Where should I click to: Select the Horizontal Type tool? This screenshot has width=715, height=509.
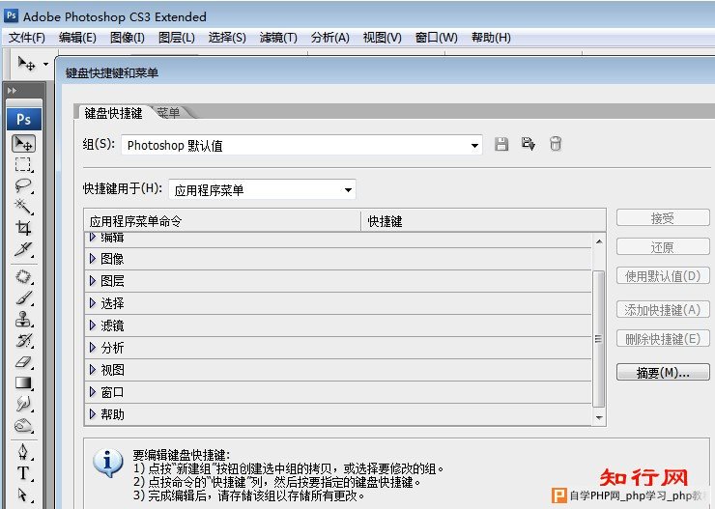(x=24, y=473)
